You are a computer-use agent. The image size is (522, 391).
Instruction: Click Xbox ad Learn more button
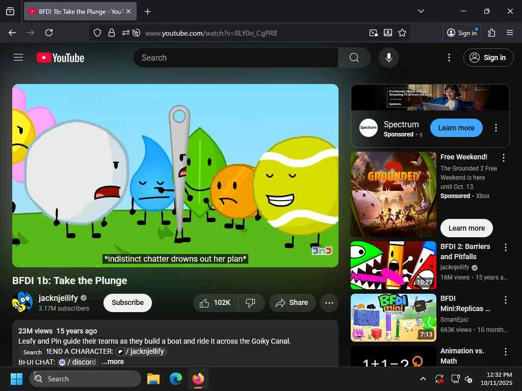[x=466, y=228]
